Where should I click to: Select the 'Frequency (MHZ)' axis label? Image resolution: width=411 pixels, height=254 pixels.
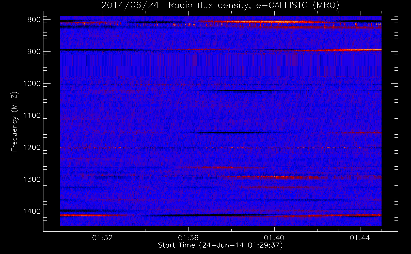tap(15, 122)
